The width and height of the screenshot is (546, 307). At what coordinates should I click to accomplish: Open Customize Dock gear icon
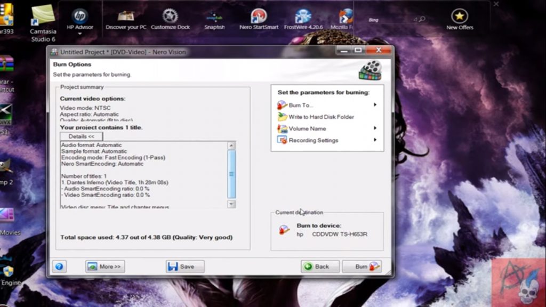pyautogui.click(x=170, y=19)
